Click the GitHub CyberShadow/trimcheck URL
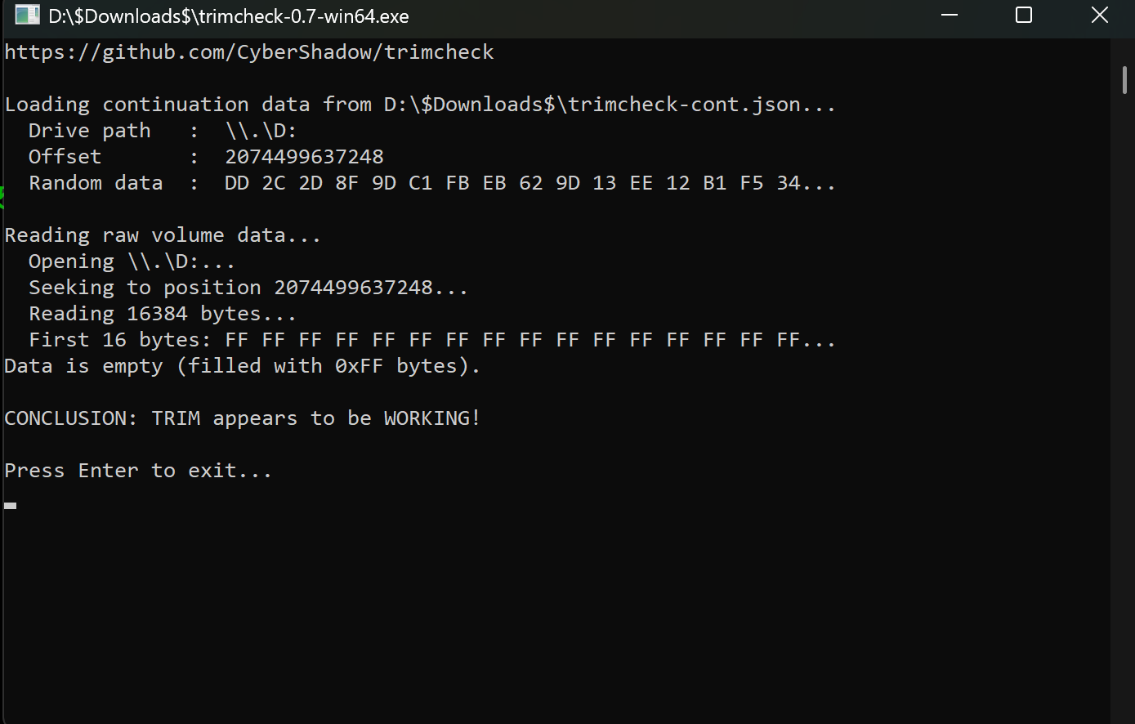This screenshot has height=724, width=1135. pyautogui.click(x=249, y=52)
